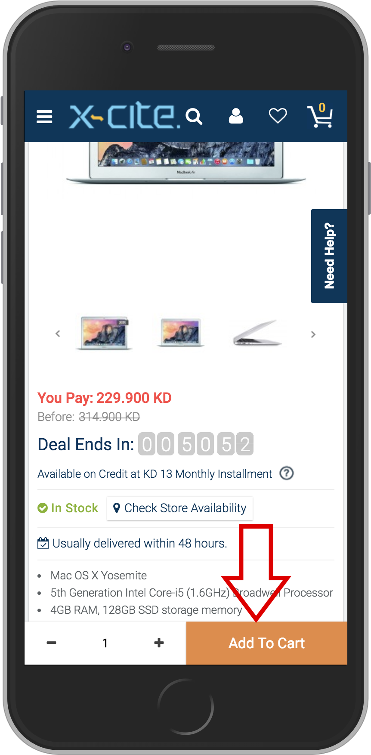This screenshot has width=371, height=755.
Task: Select the side-view MacBook thumbnail
Action: [x=257, y=333]
